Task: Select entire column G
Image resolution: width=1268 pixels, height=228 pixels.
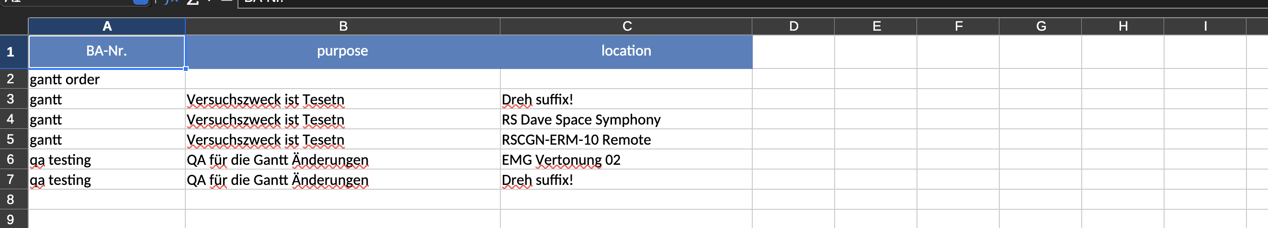Action: (x=1040, y=26)
